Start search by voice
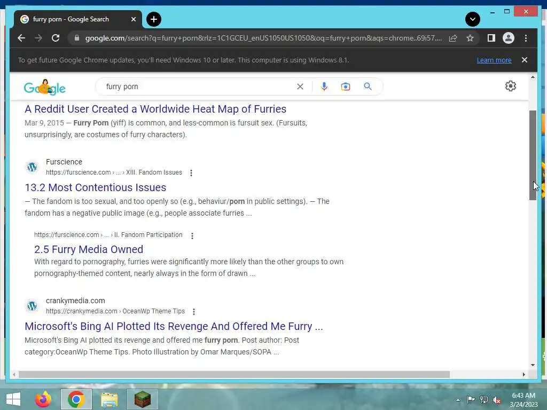Image resolution: width=547 pixels, height=410 pixels. (324, 86)
